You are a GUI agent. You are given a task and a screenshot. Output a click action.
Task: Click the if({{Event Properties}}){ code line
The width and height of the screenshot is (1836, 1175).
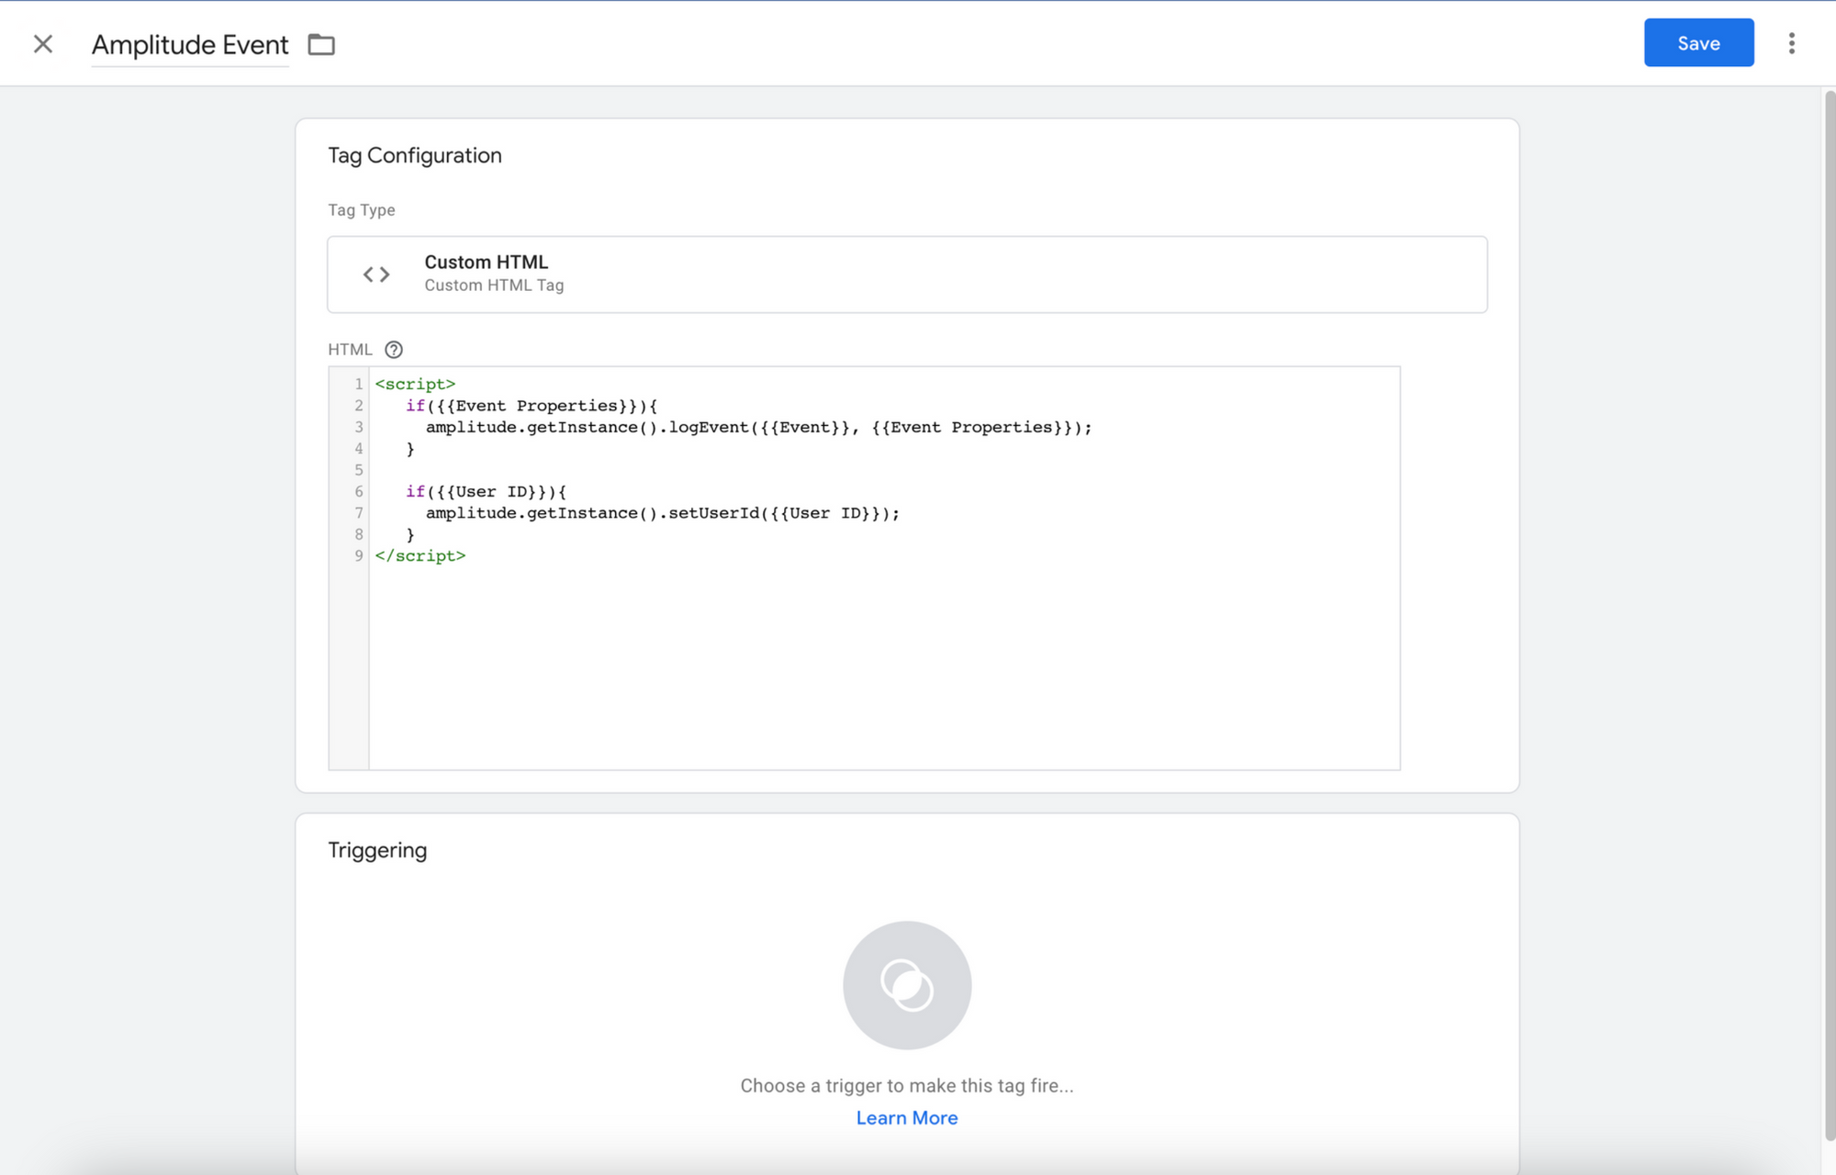532,406
